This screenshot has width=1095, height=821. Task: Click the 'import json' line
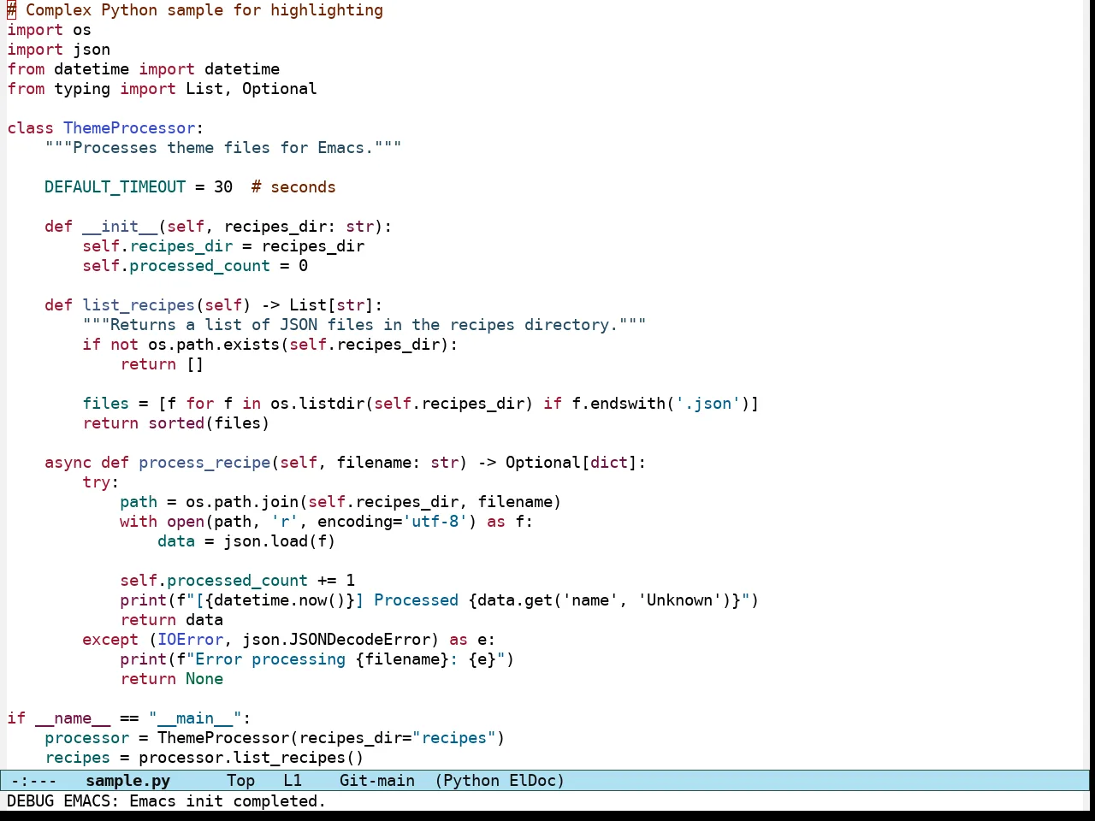tap(58, 50)
